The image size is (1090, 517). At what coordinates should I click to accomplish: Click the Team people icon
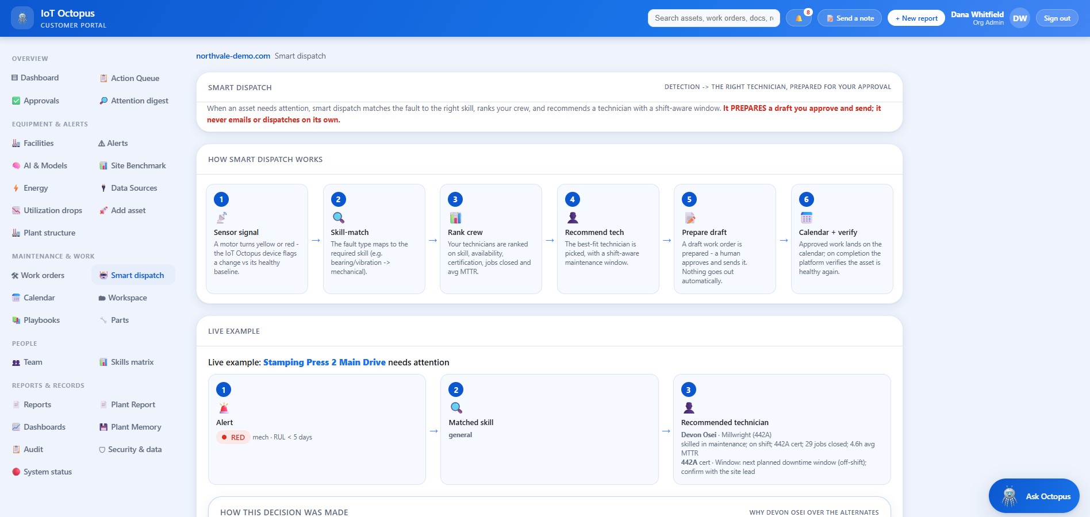point(16,362)
